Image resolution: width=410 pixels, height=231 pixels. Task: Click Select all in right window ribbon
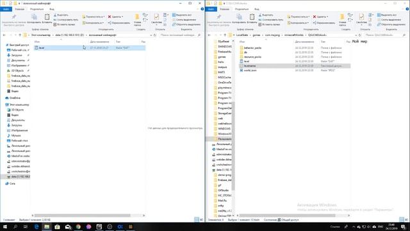pos(387,15)
